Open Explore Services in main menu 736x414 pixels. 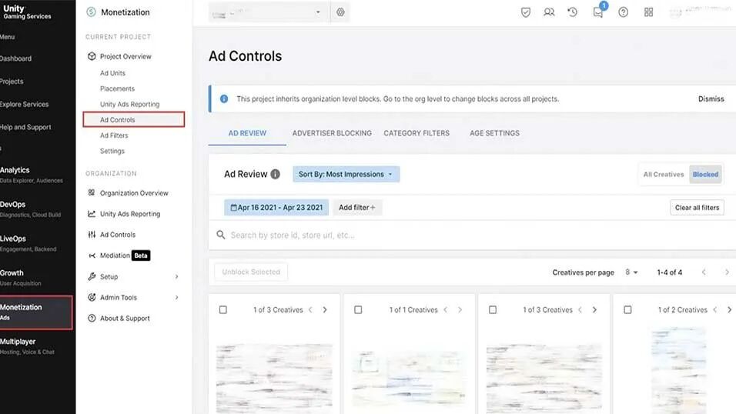pyautogui.click(x=25, y=104)
